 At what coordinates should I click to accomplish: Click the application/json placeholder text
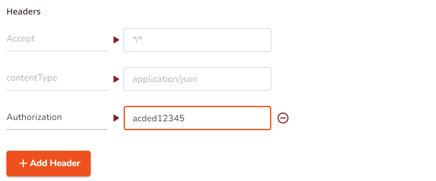[165, 79]
